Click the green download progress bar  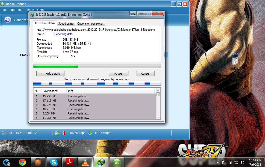[97, 66]
